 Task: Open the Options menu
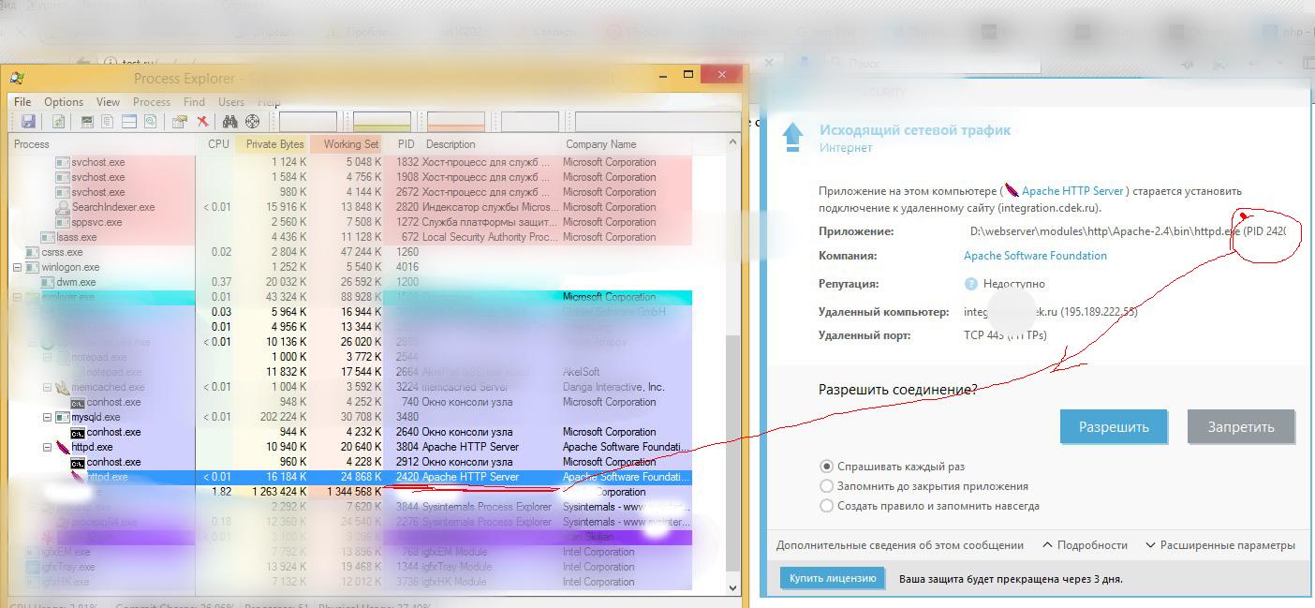64,102
